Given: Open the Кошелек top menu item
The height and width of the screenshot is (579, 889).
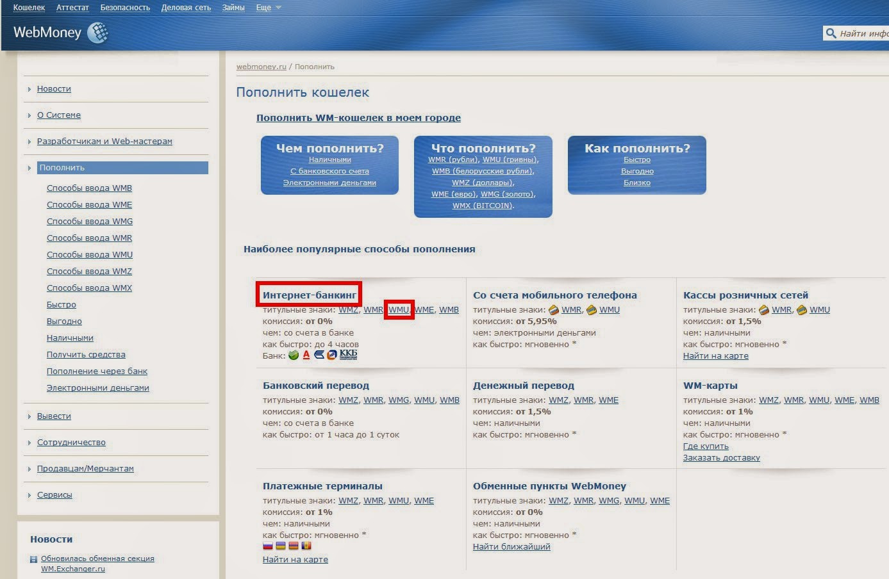Looking at the screenshot, I should [29, 8].
